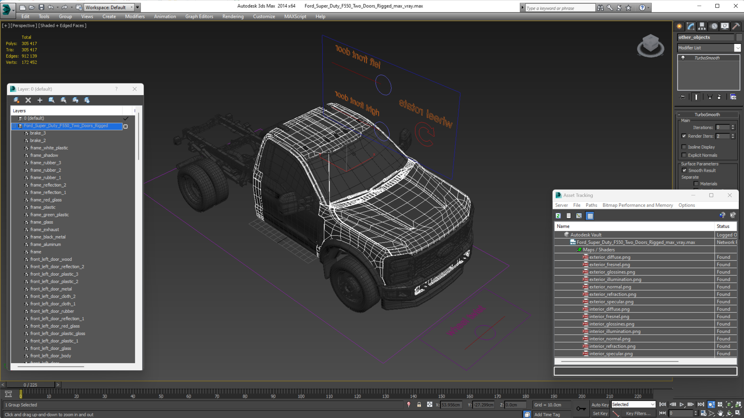The image size is (744, 418).
Task: Collapse Ford_Super_Duty_F550 layer tree
Action: pos(14,126)
